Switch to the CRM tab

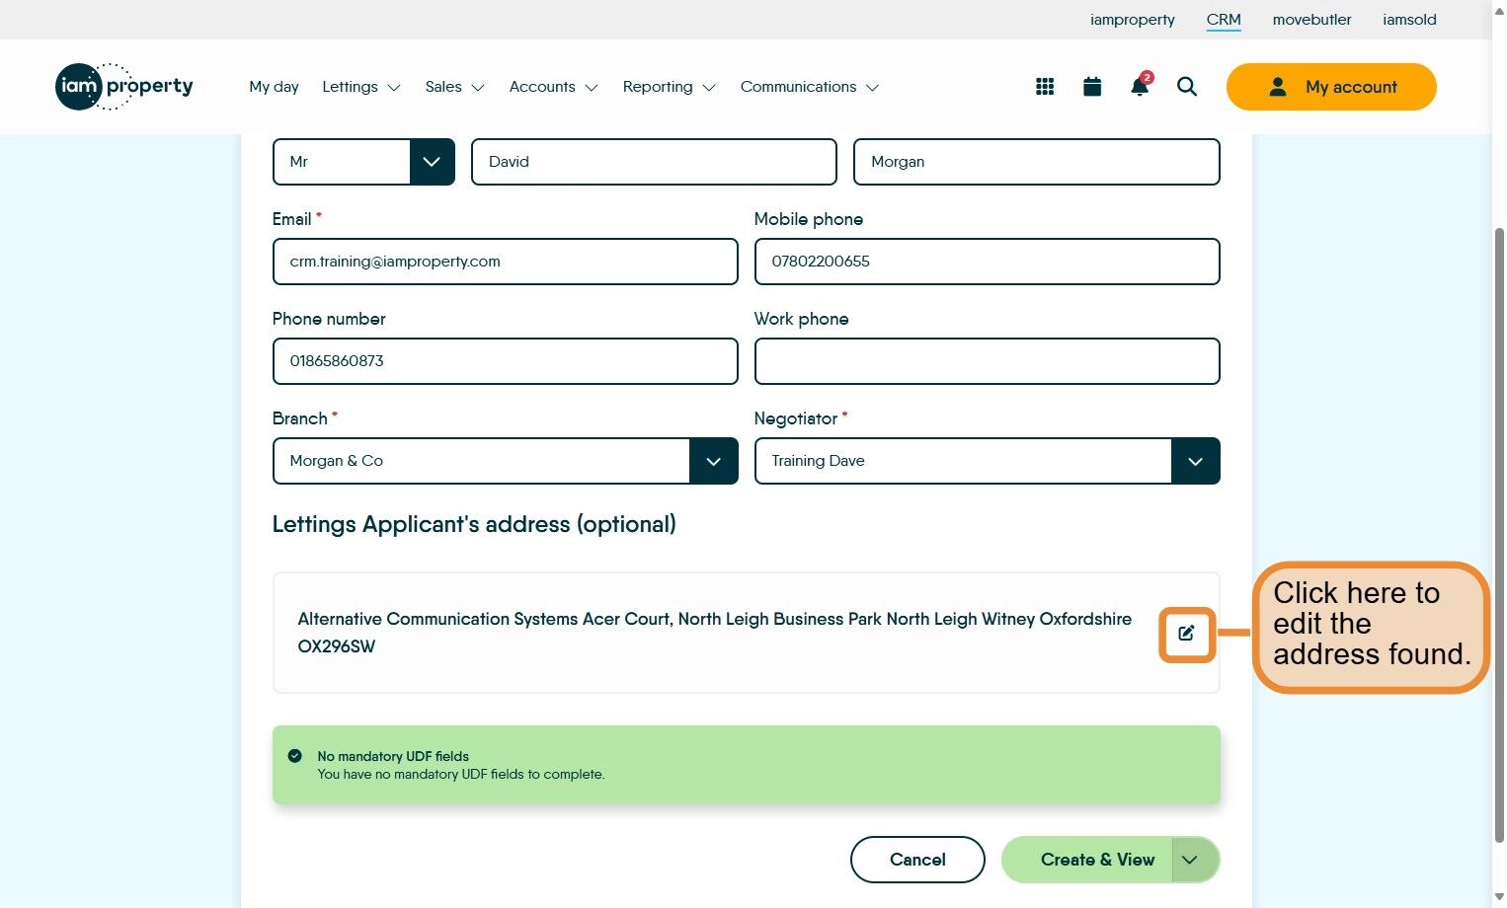pyautogui.click(x=1224, y=20)
